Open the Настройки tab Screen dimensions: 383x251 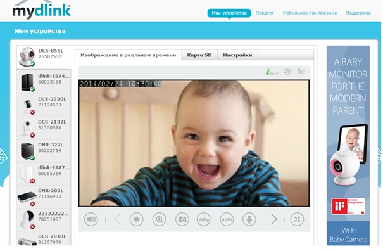tap(237, 55)
